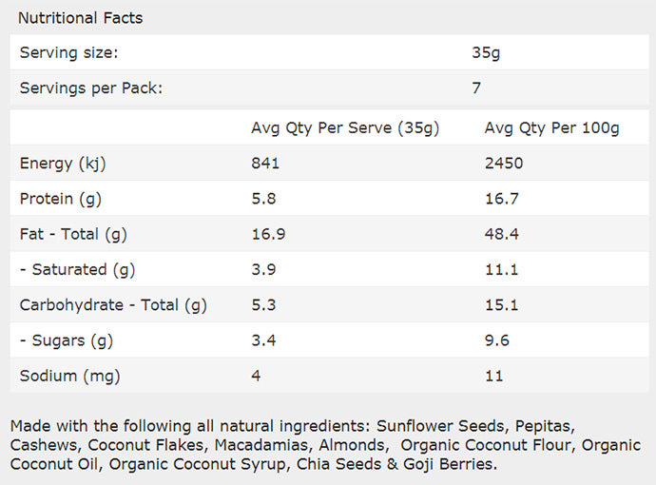The width and height of the screenshot is (656, 485).
Task: Click the Saturated (g) row label
Action: pos(78,269)
